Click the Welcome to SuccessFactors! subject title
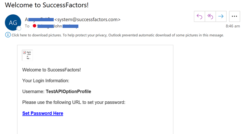 (x=47, y=5)
